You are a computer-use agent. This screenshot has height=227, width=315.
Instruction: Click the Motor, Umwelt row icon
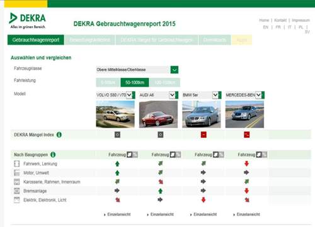tap(17, 173)
